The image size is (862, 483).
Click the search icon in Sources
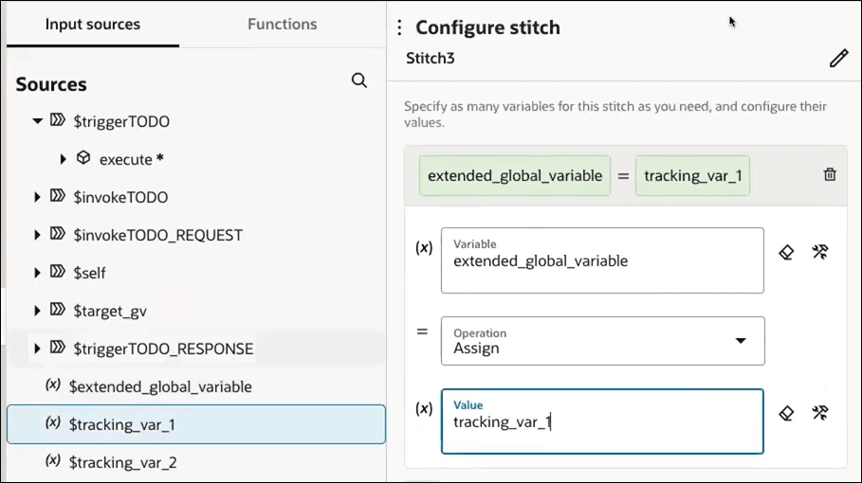[359, 81]
